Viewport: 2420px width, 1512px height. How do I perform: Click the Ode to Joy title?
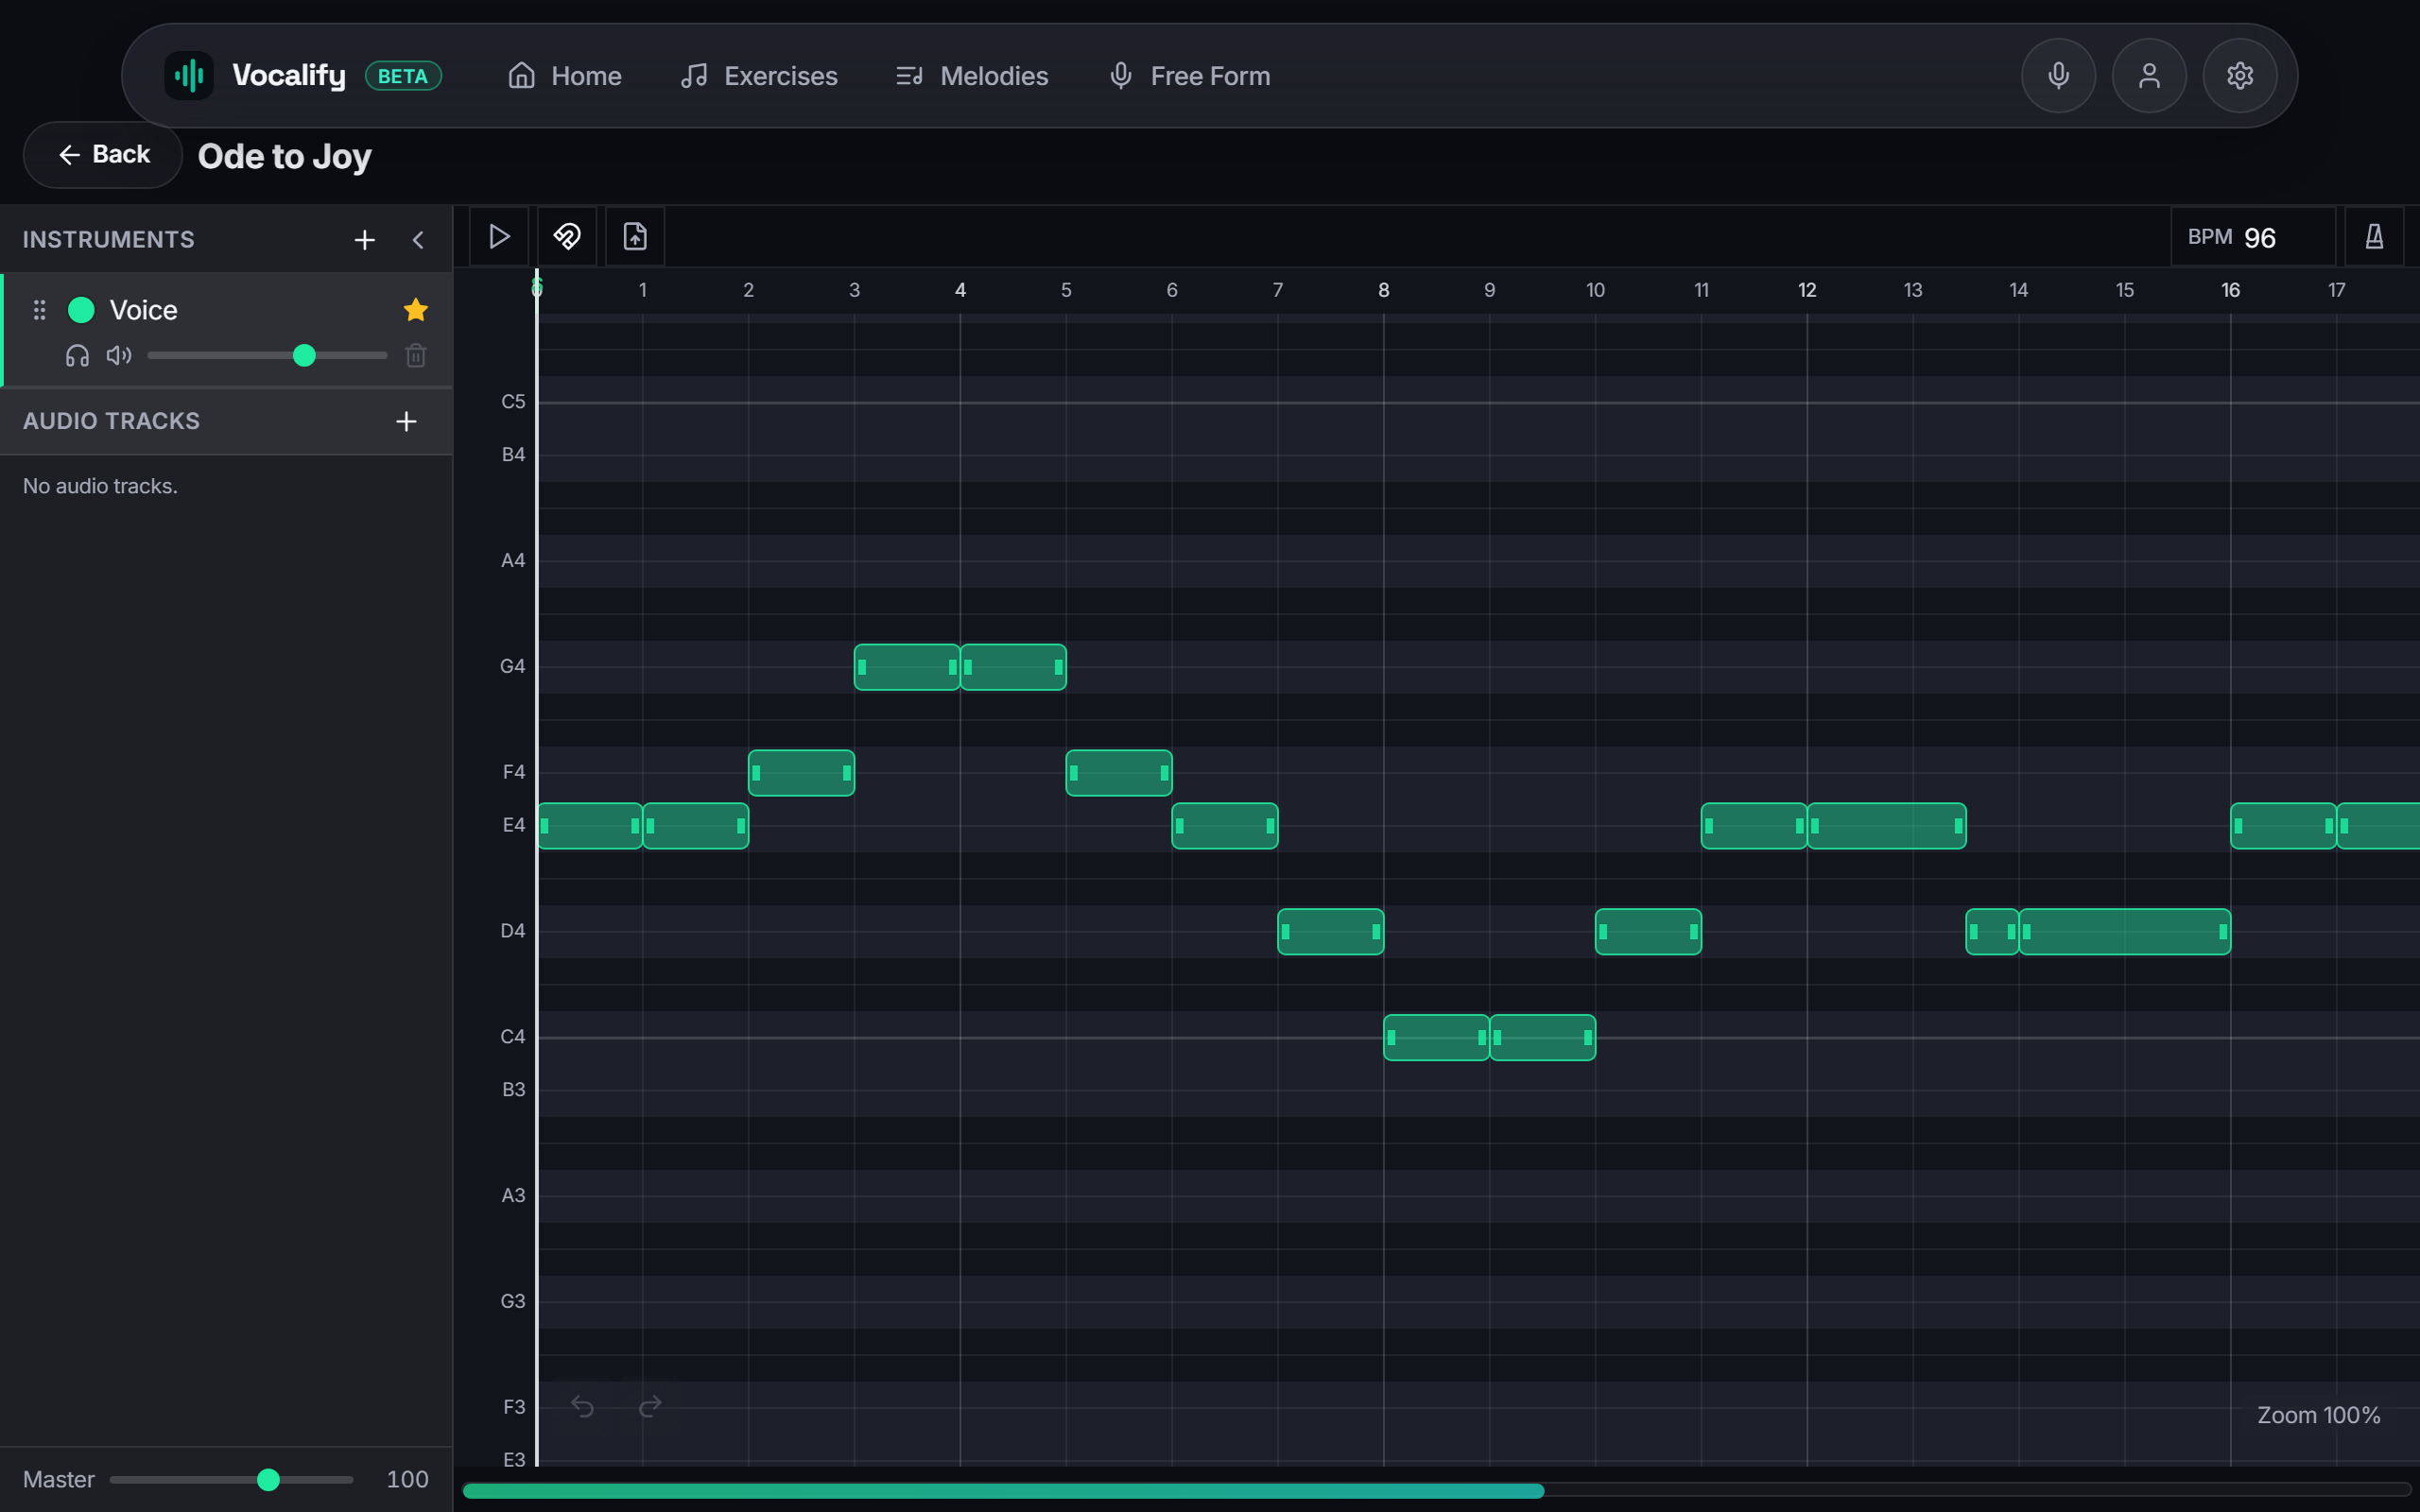click(x=285, y=157)
